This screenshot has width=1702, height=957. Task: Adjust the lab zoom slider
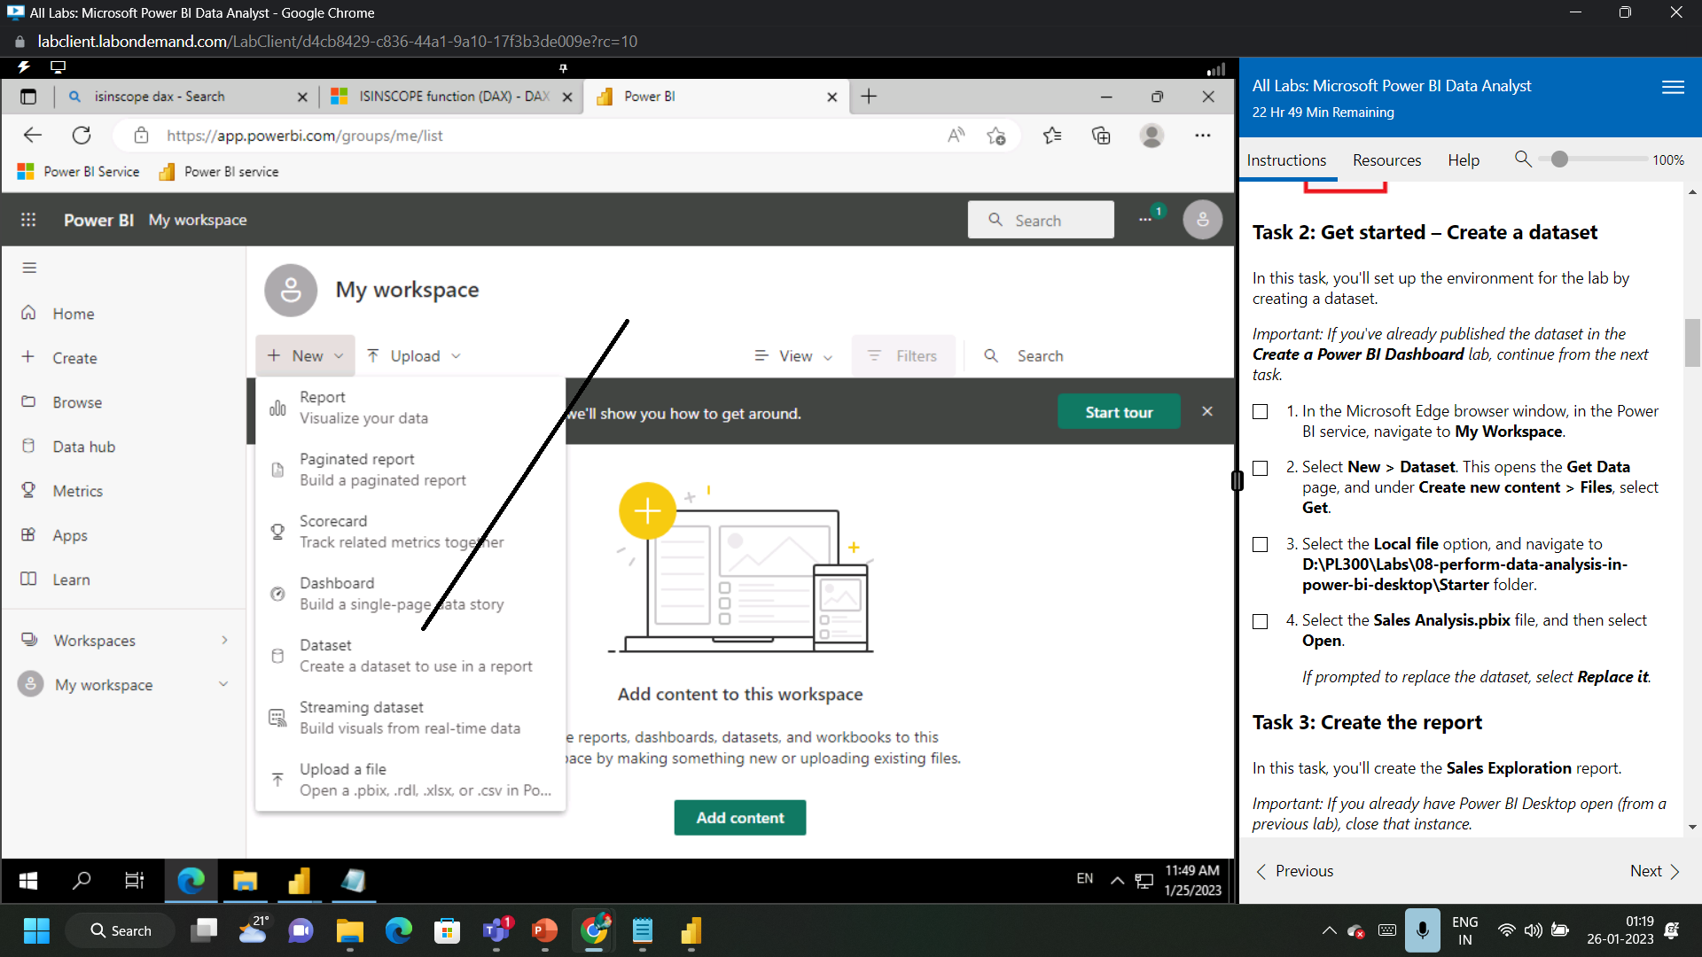(x=1562, y=159)
